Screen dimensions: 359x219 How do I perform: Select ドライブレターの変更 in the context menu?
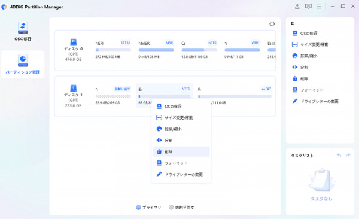click(181, 174)
